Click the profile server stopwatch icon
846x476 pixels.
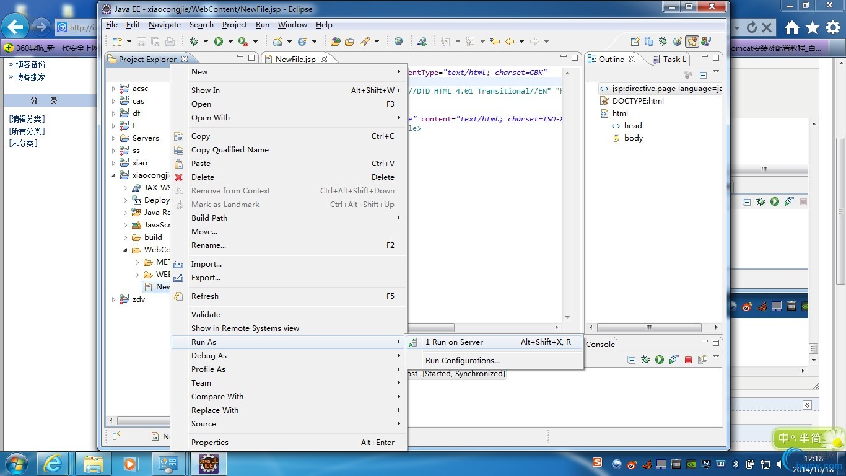pos(674,359)
